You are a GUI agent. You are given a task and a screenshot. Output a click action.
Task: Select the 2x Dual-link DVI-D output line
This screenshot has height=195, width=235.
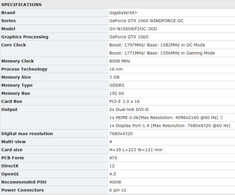[x=129, y=109]
